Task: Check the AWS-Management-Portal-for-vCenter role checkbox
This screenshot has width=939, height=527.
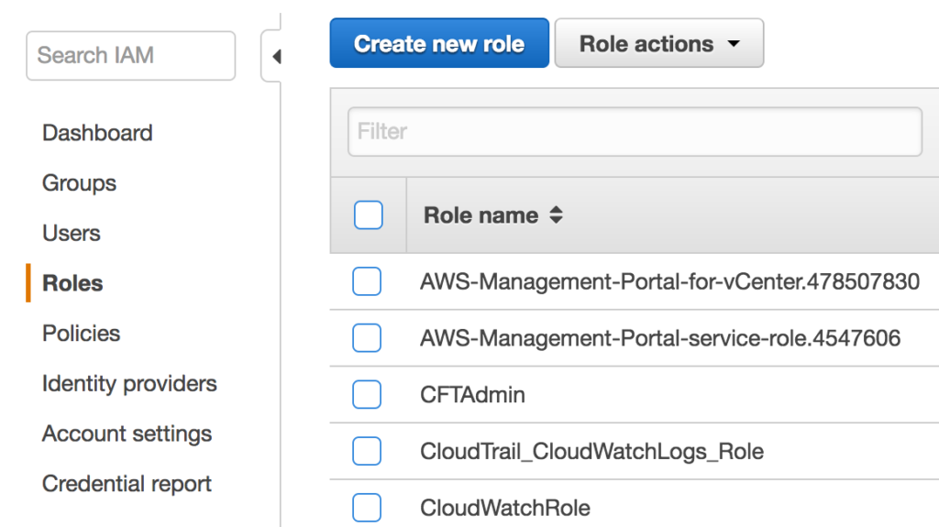Action: coord(367,282)
